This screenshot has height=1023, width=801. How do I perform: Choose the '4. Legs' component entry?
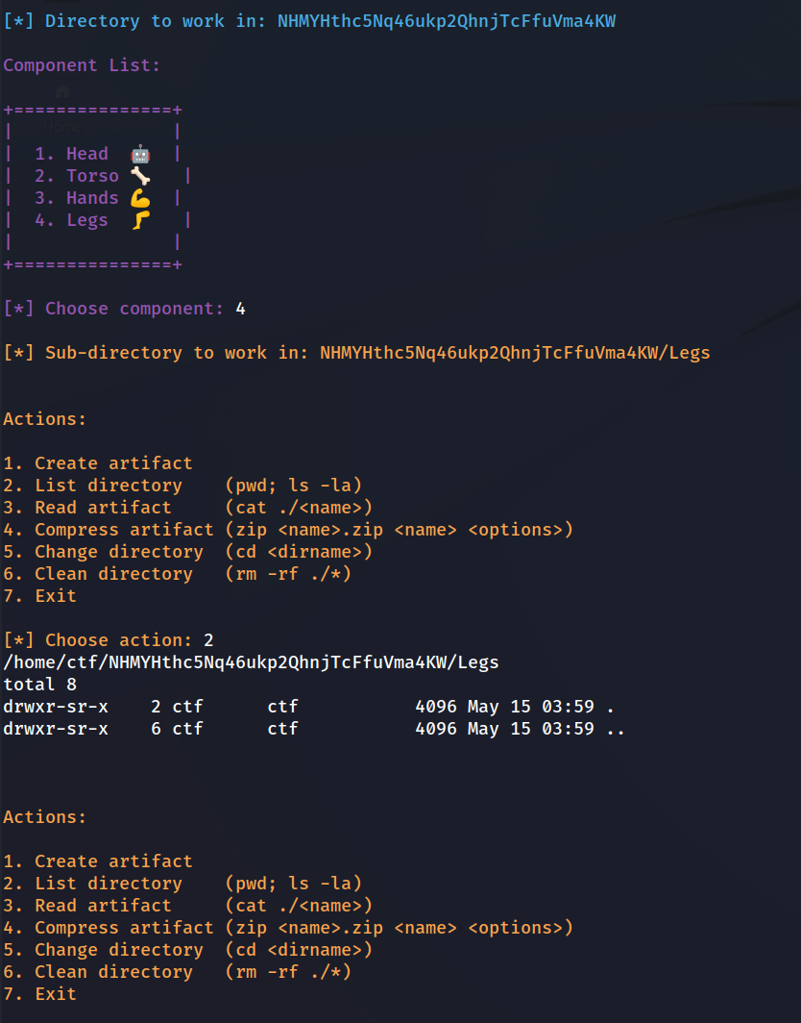(x=71, y=220)
